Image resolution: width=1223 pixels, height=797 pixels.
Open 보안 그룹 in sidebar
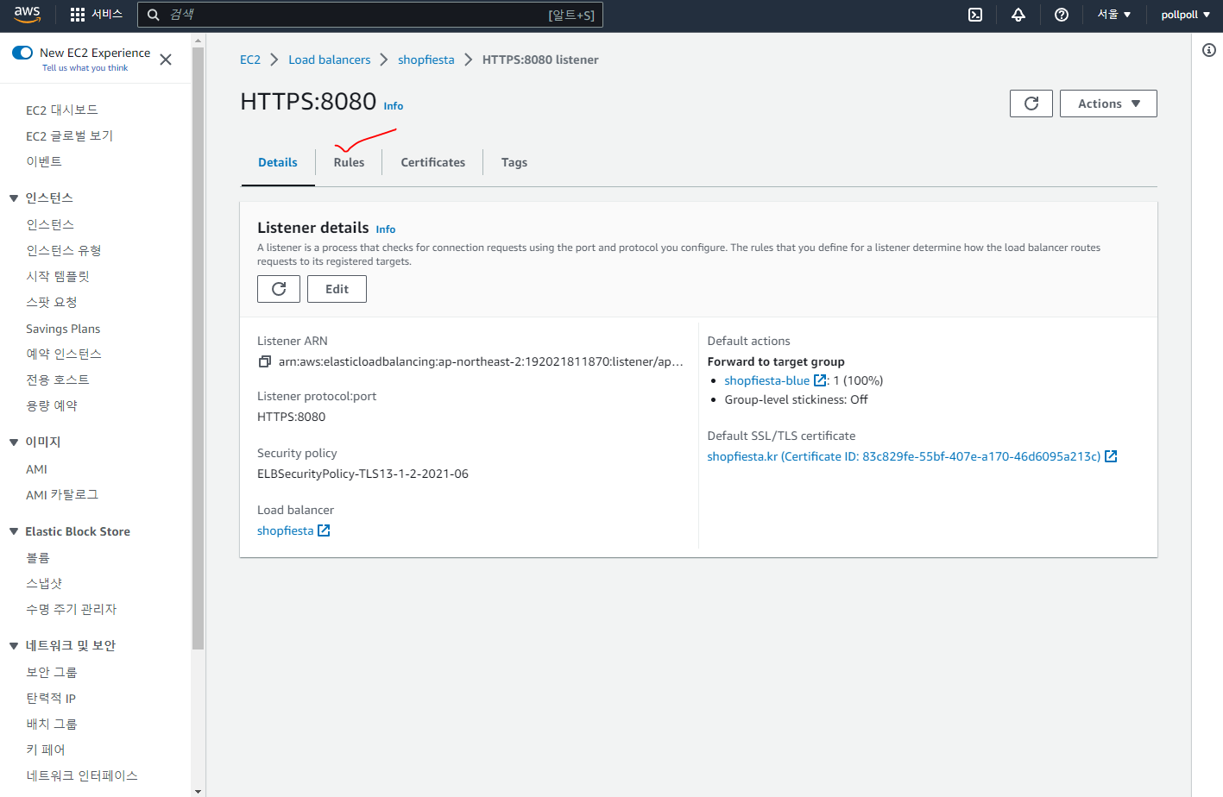[52, 673]
